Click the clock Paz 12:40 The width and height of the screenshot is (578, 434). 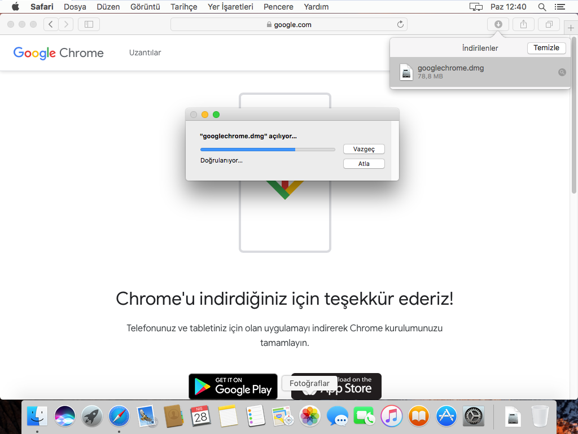click(509, 7)
